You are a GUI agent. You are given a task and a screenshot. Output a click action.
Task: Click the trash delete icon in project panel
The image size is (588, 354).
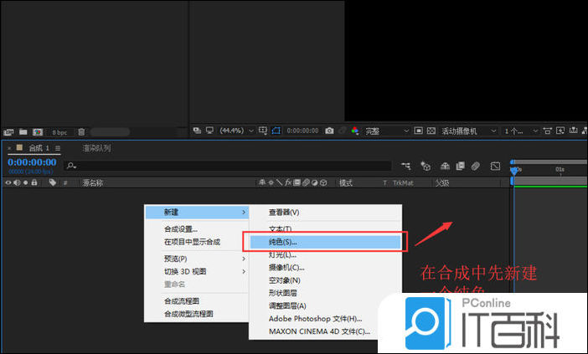pyautogui.click(x=81, y=132)
